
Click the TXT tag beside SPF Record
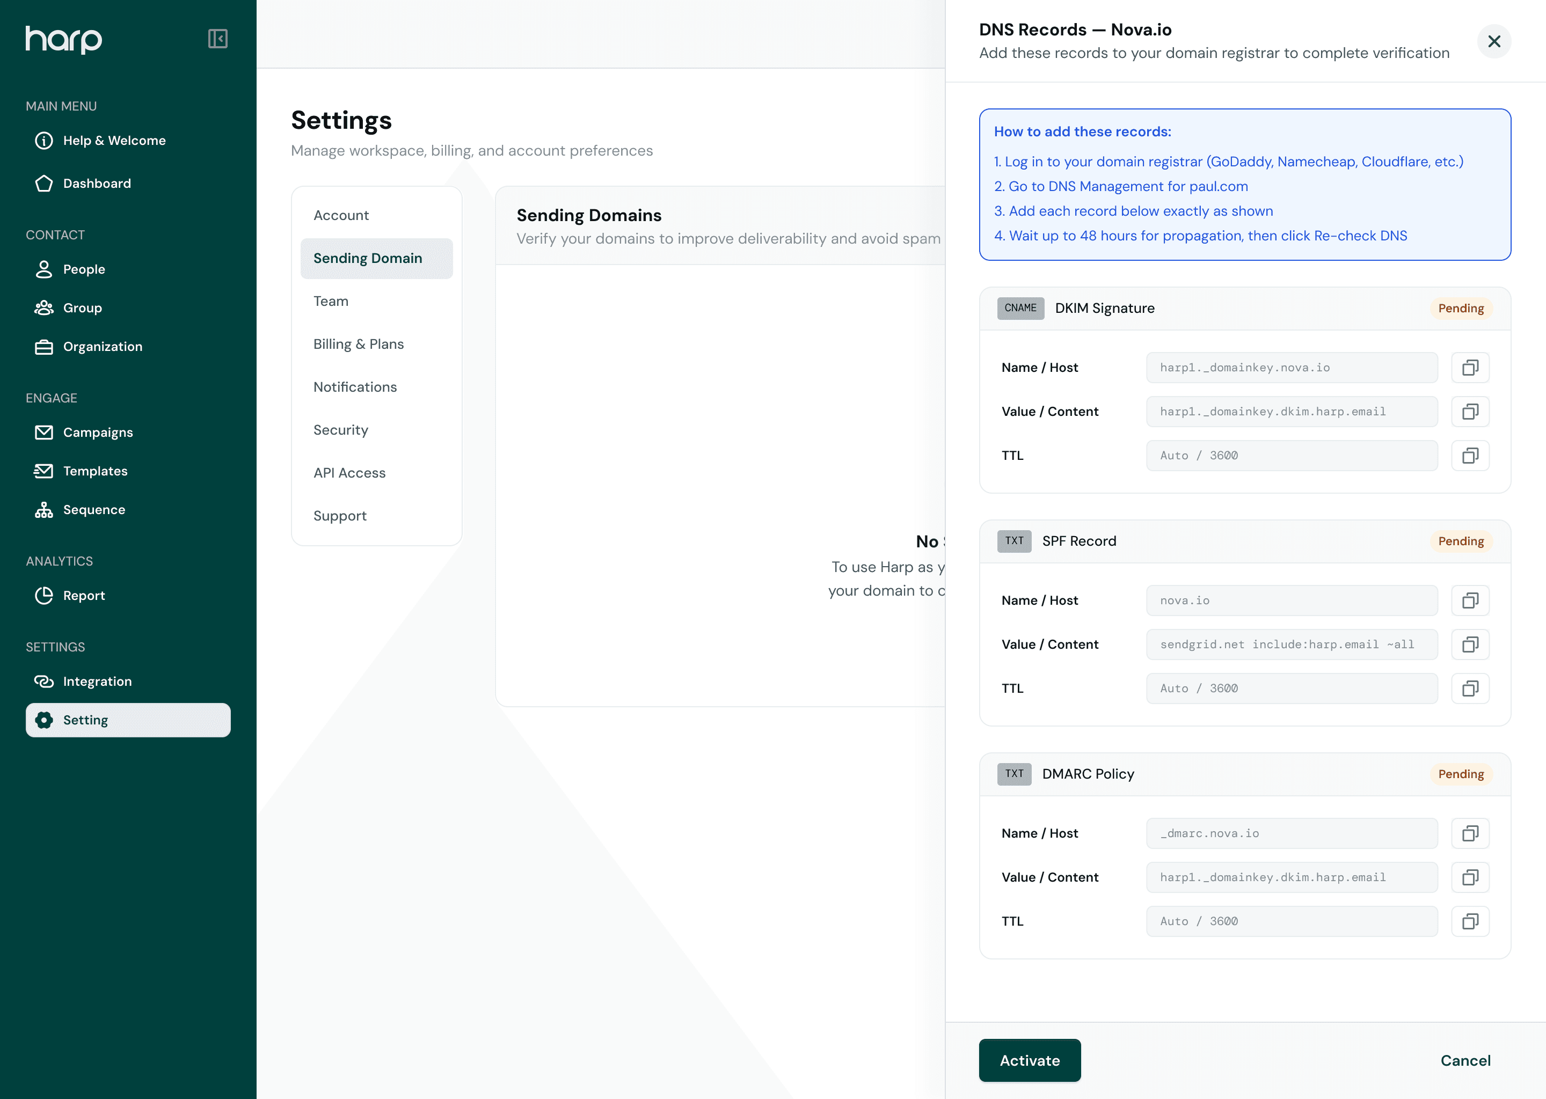pyautogui.click(x=1014, y=541)
